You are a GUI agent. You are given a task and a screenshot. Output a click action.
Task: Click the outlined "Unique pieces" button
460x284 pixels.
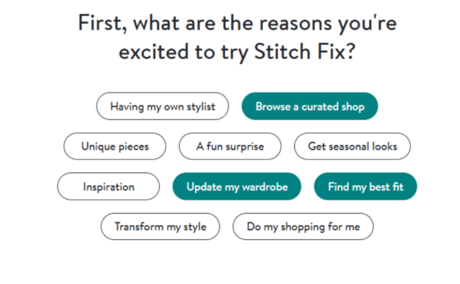point(115,146)
